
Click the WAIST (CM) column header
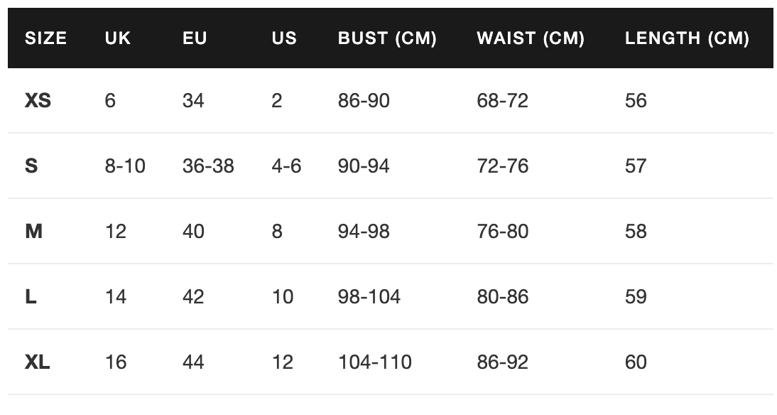(x=531, y=38)
